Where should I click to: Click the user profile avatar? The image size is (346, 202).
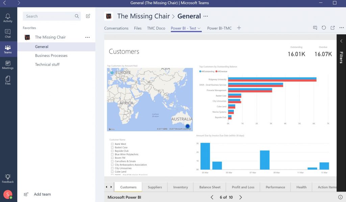point(8,195)
